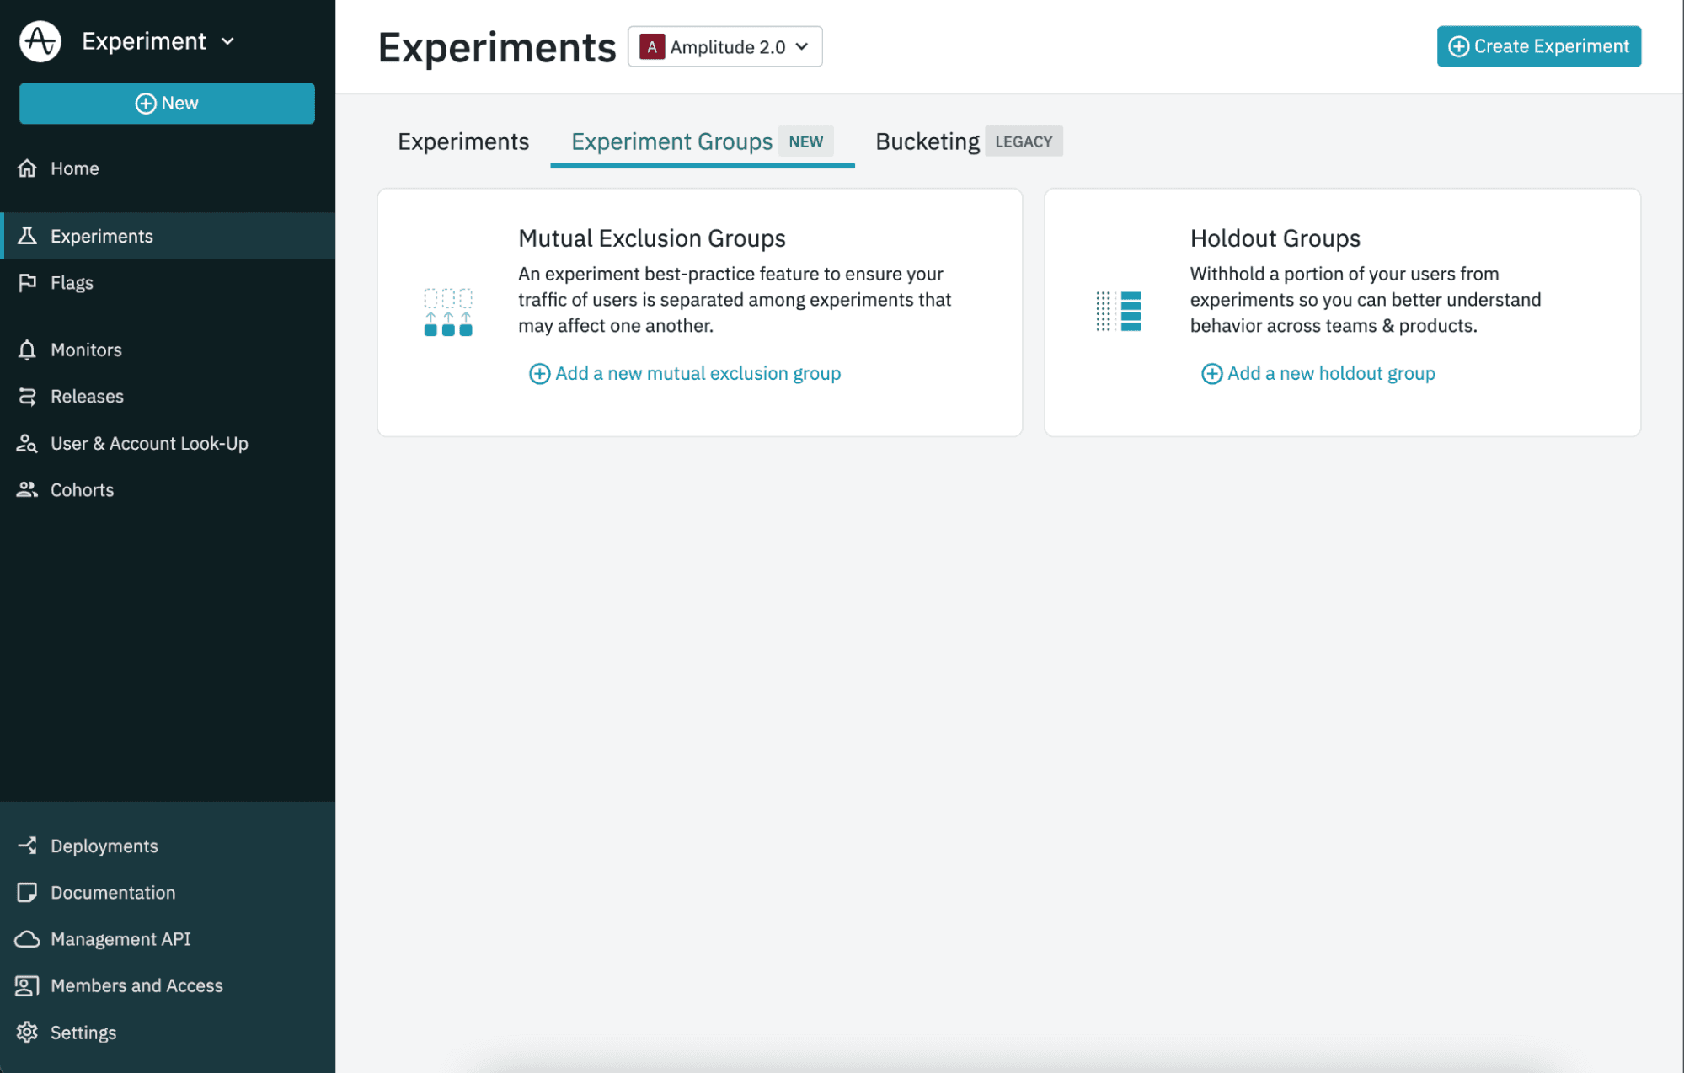Click the Releases icon in sidebar
This screenshot has width=1684, height=1073.
pos(27,397)
